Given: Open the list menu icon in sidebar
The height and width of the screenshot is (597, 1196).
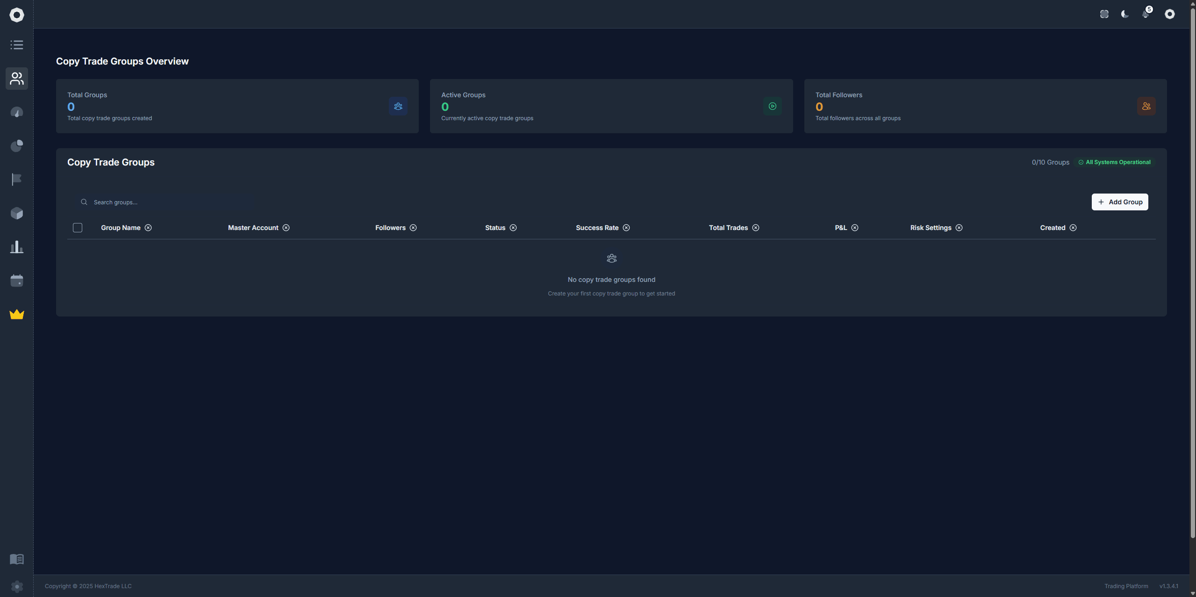Looking at the screenshot, I should 17,45.
